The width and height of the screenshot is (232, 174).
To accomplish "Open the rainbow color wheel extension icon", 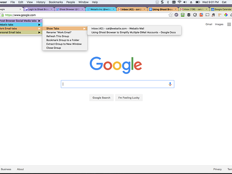I will [x=226, y=15].
